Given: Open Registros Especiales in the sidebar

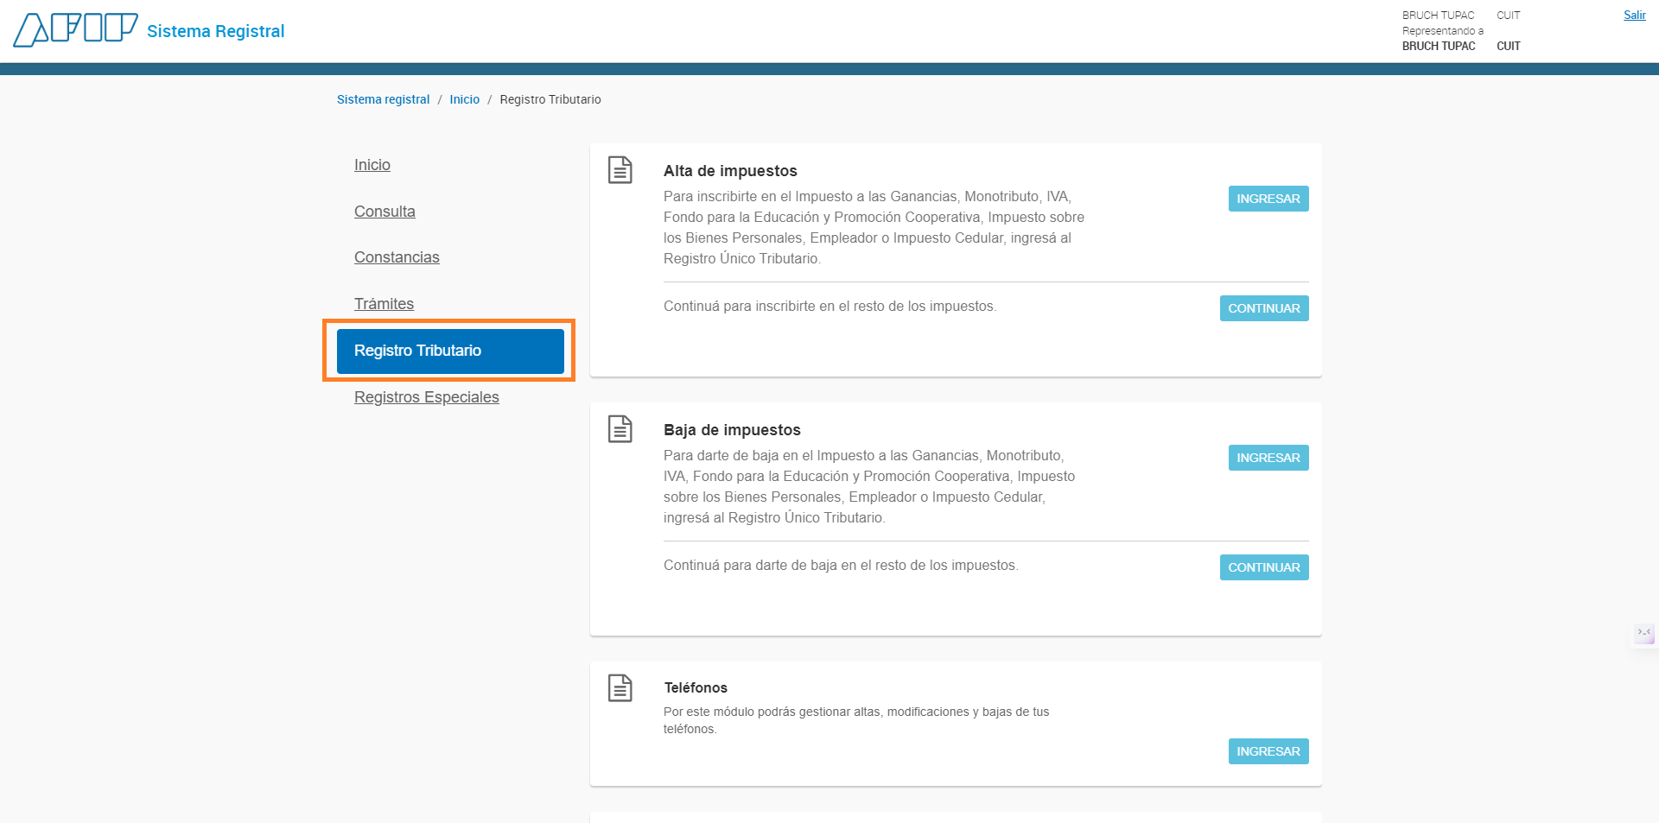Looking at the screenshot, I should click(x=426, y=397).
